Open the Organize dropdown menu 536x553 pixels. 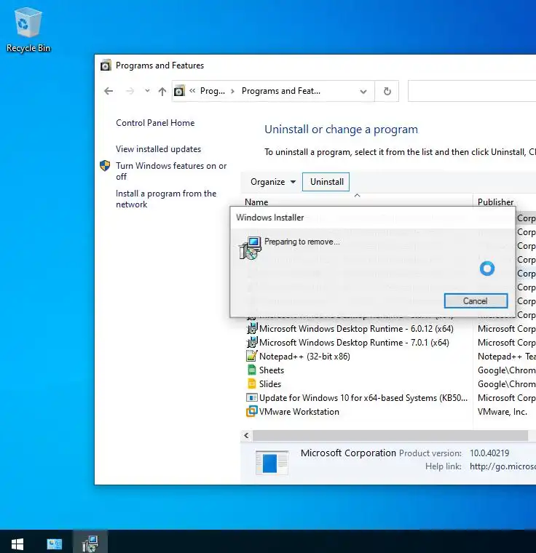pyautogui.click(x=272, y=182)
